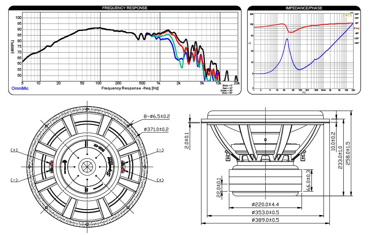Screen dimensions: 371x235
Task: Toggle the 'Black = 0°' legend entry
Action: pyautogui.click(x=228, y=85)
